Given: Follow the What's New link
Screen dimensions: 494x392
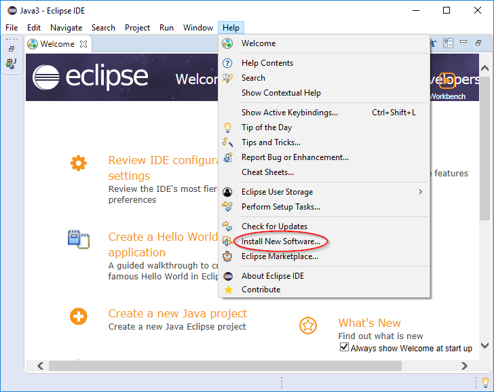Looking at the screenshot, I should click(369, 323).
